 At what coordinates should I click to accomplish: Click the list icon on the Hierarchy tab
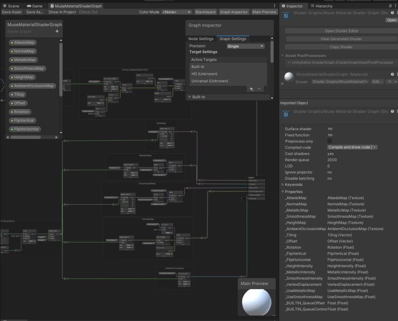click(312, 6)
